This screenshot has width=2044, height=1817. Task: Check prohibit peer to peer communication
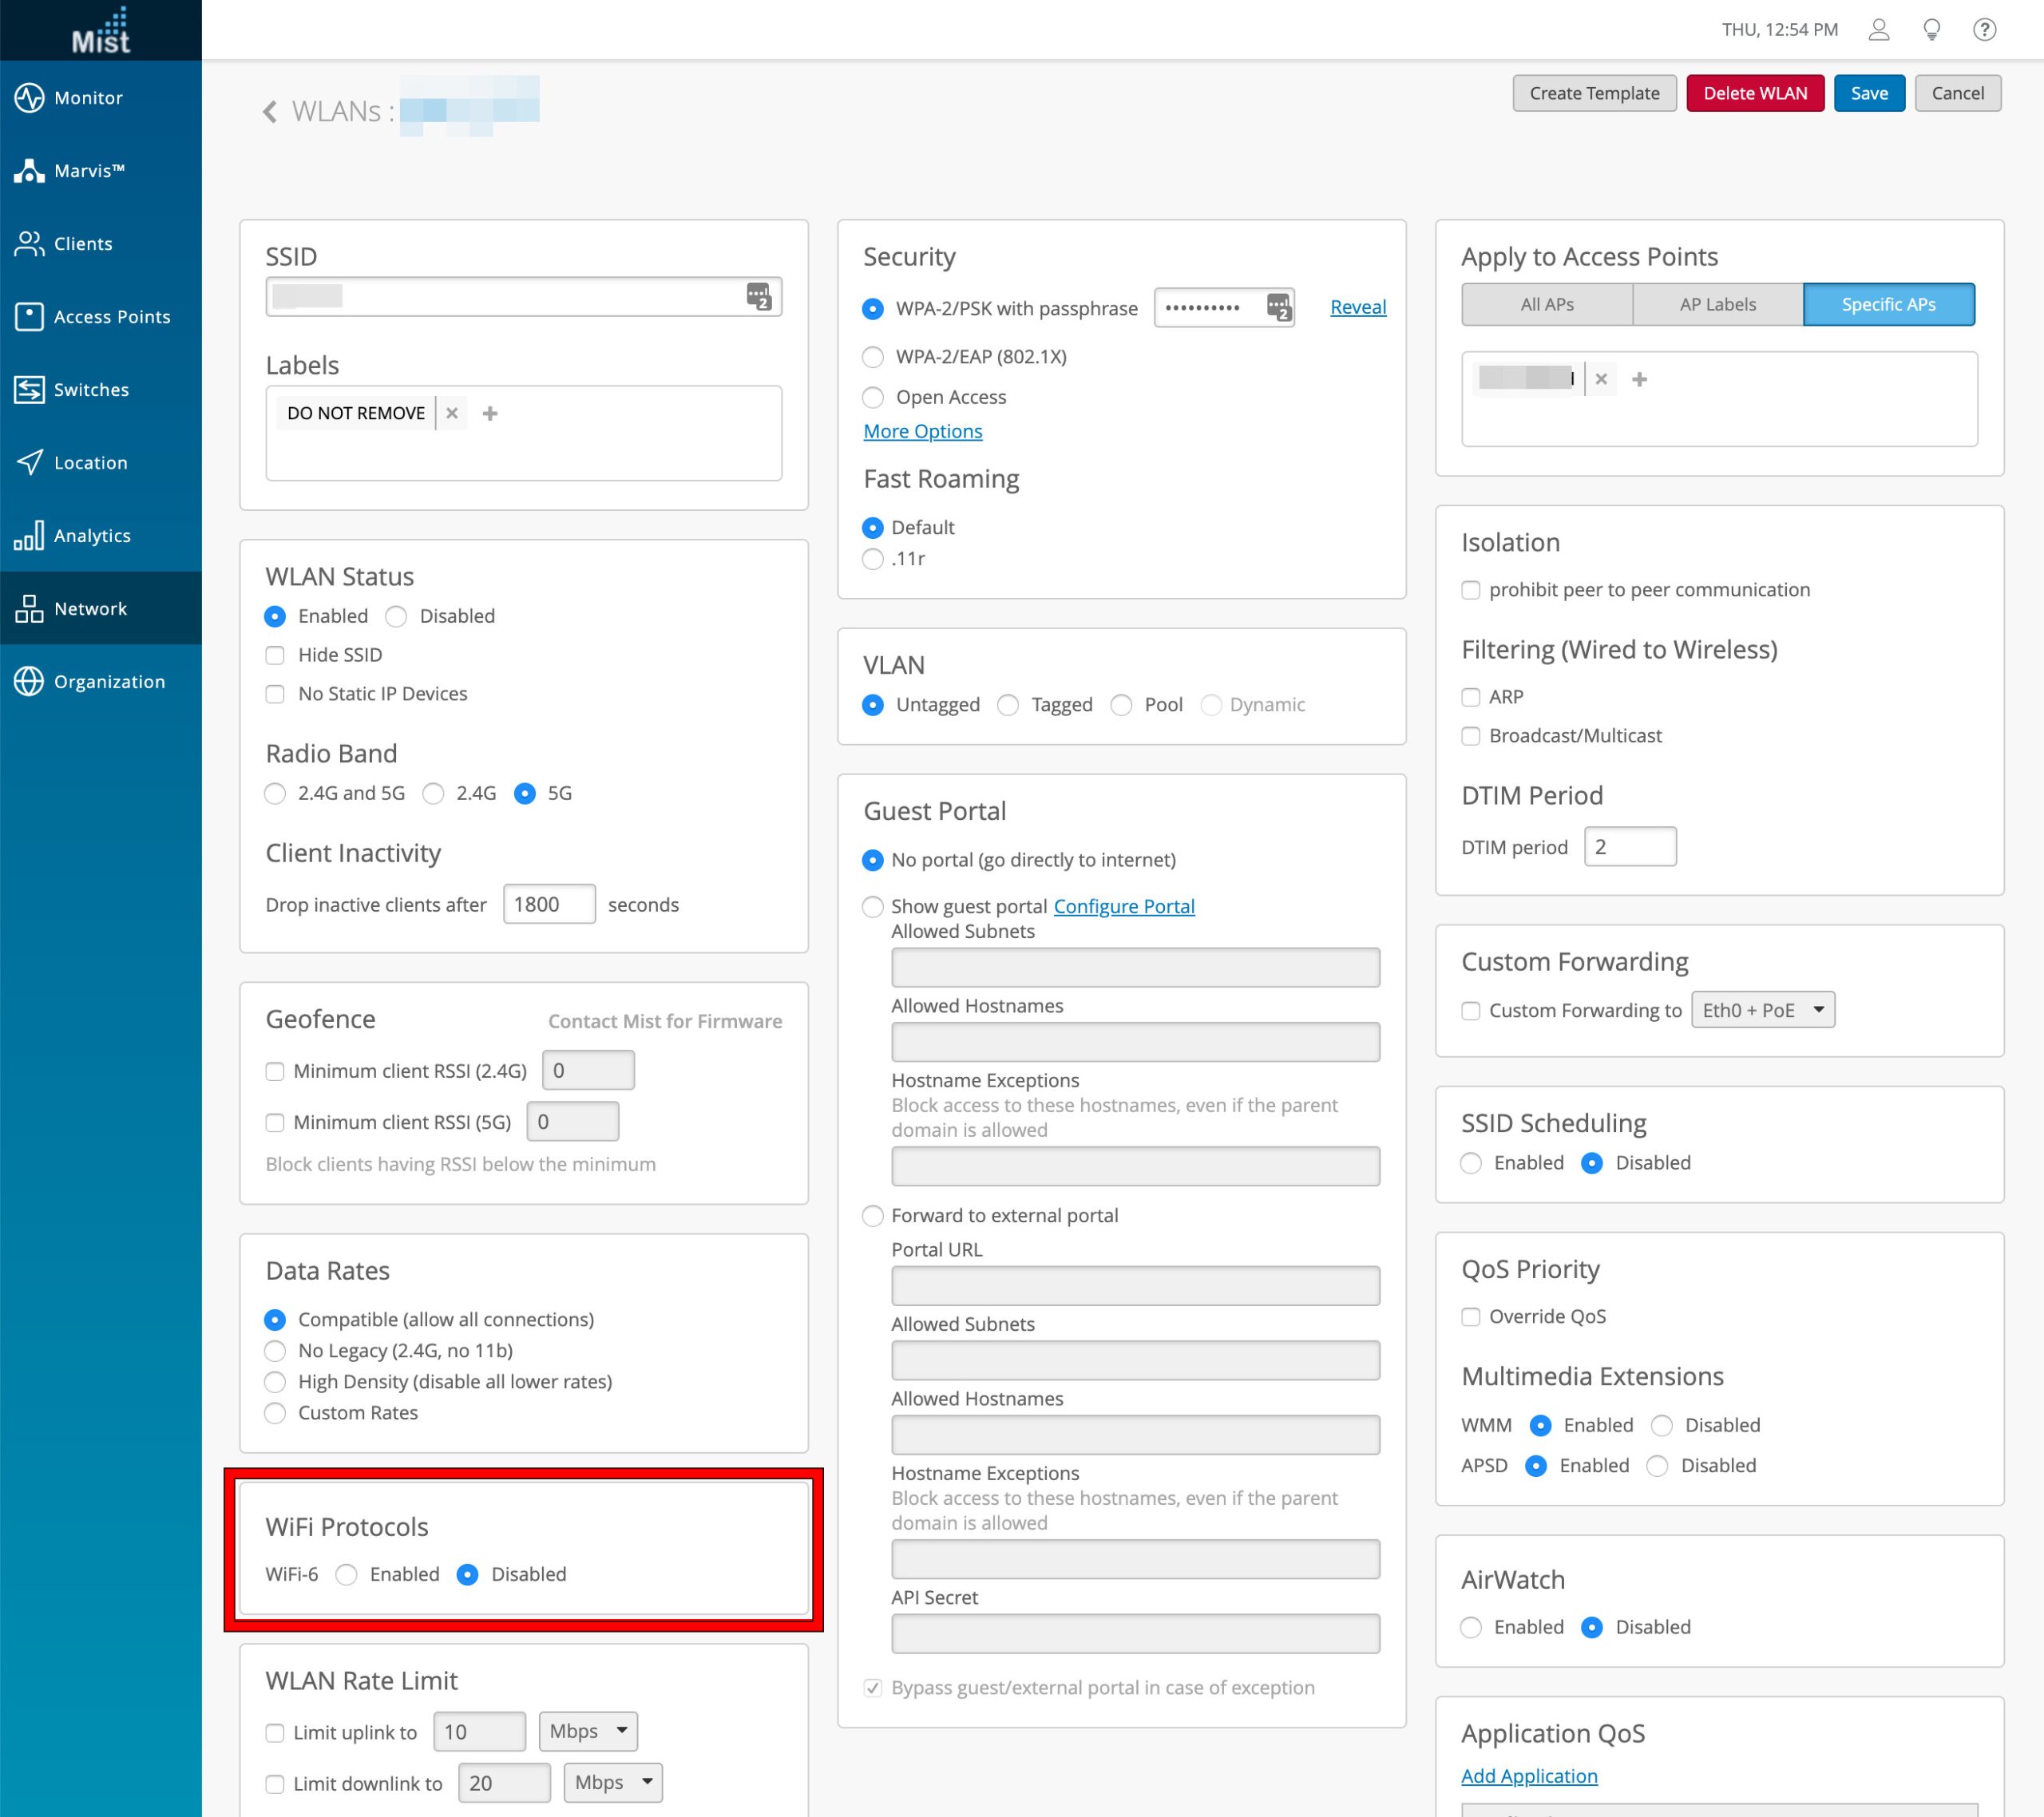pos(1470,590)
